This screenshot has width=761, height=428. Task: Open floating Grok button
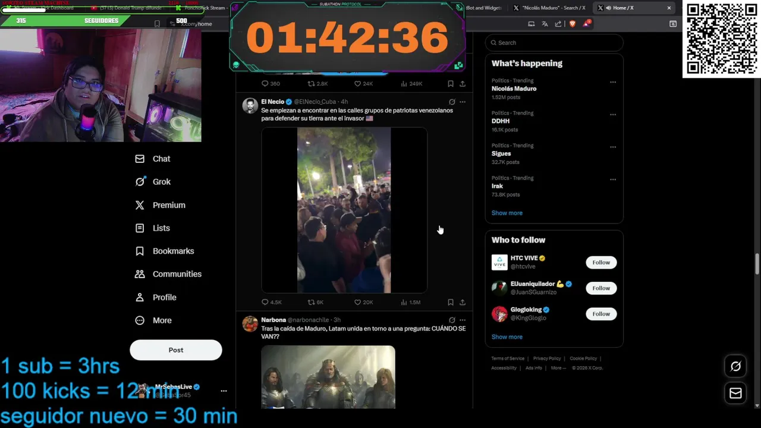coord(735,367)
